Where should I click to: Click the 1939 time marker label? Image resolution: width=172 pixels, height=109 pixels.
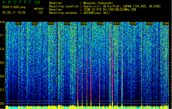coord(149,23)
